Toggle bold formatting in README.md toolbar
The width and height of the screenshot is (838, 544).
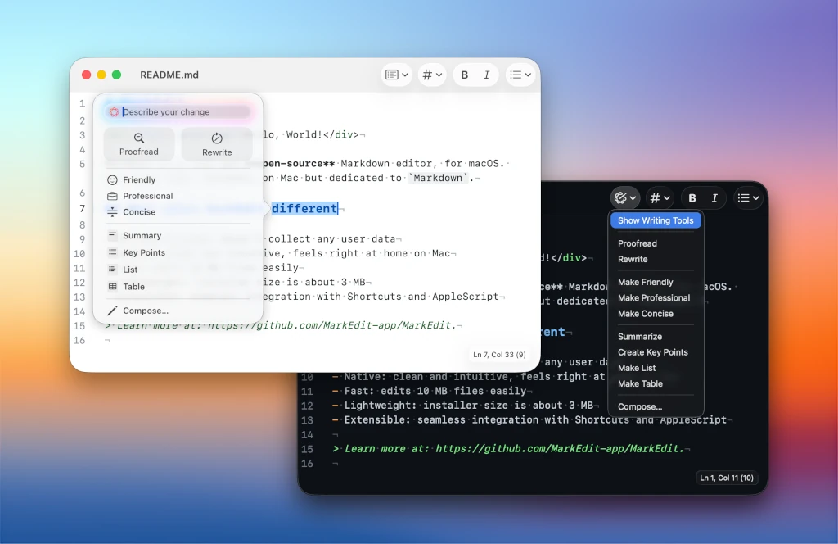click(464, 75)
